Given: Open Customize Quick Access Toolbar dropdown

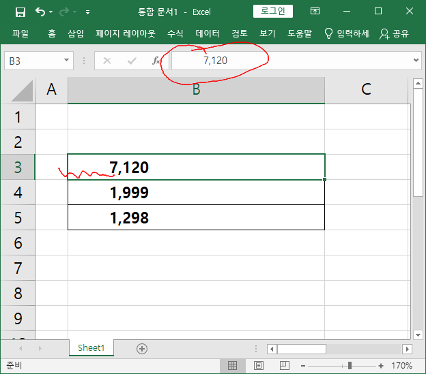Looking at the screenshot, I should click(x=88, y=12).
